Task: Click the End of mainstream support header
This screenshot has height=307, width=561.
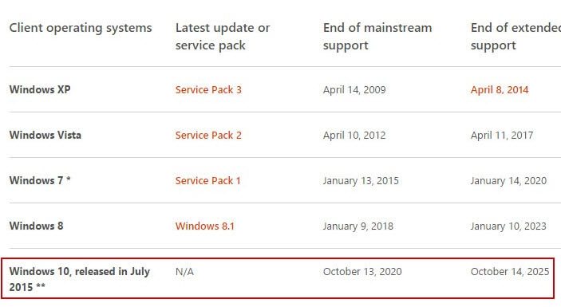Action: (x=377, y=37)
